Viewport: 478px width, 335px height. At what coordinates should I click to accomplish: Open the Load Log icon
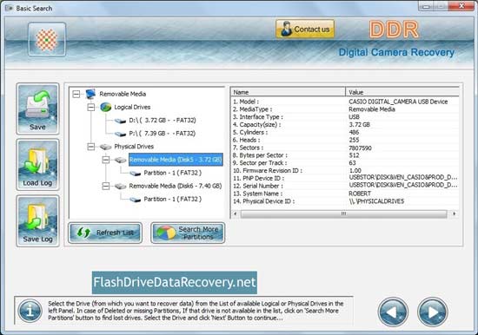(x=37, y=165)
